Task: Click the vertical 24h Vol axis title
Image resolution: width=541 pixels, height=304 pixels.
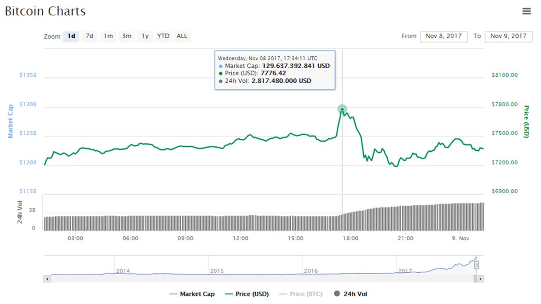Action: [x=20, y=212]
